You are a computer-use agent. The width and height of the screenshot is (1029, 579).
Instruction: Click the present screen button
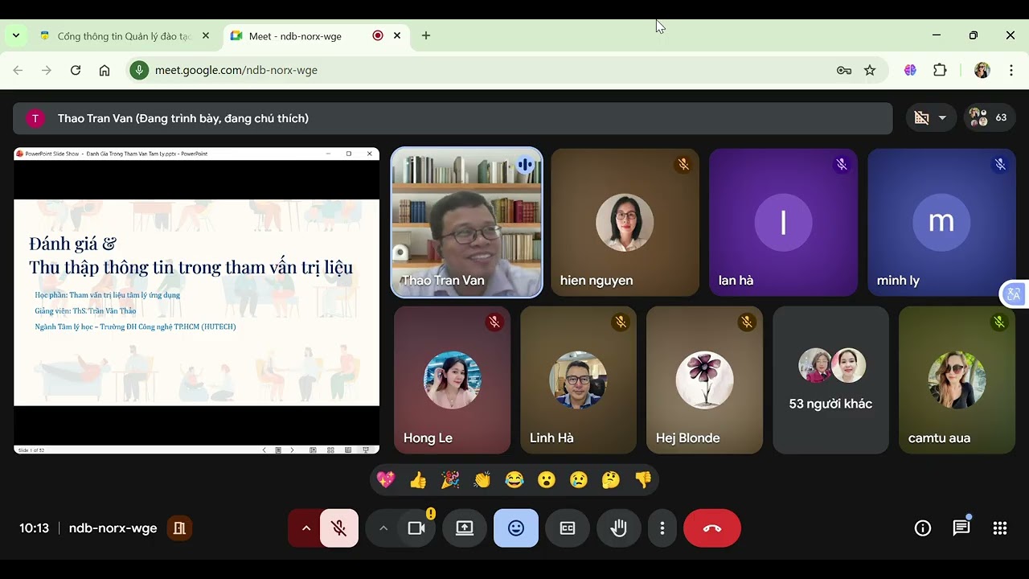pos(465,528)
